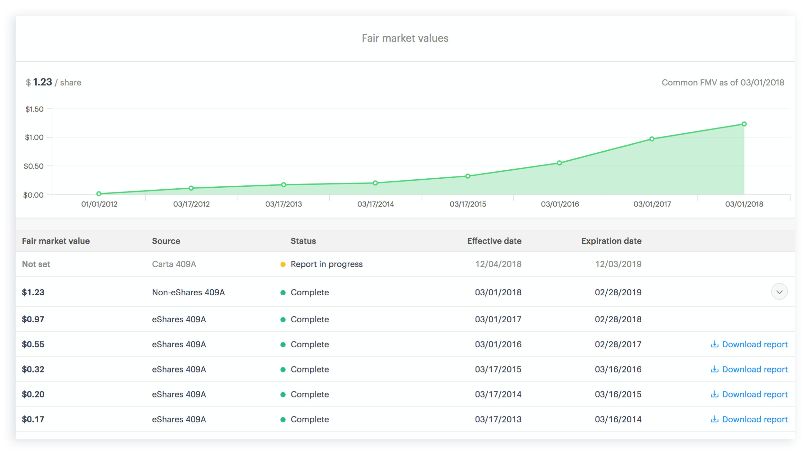Click the 01/01/2012 chart data point
The image size is (811, 455).
(x=99, y=194)
